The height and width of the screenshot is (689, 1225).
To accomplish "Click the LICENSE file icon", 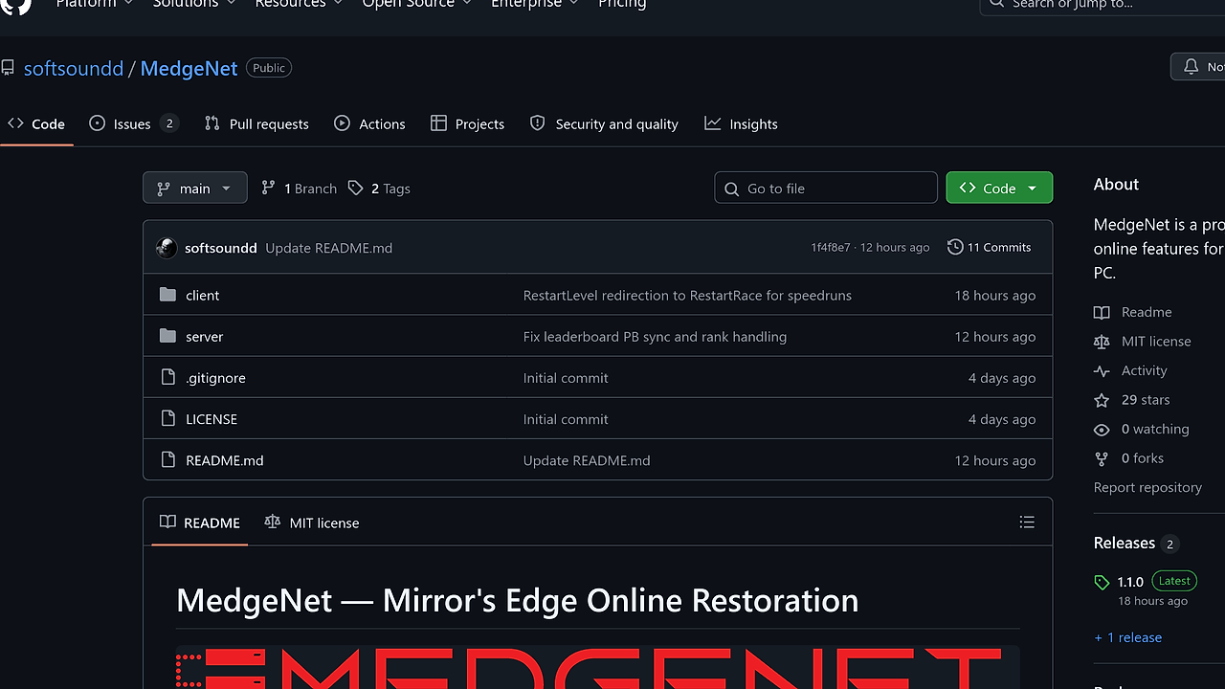I will tap(168, 418).
